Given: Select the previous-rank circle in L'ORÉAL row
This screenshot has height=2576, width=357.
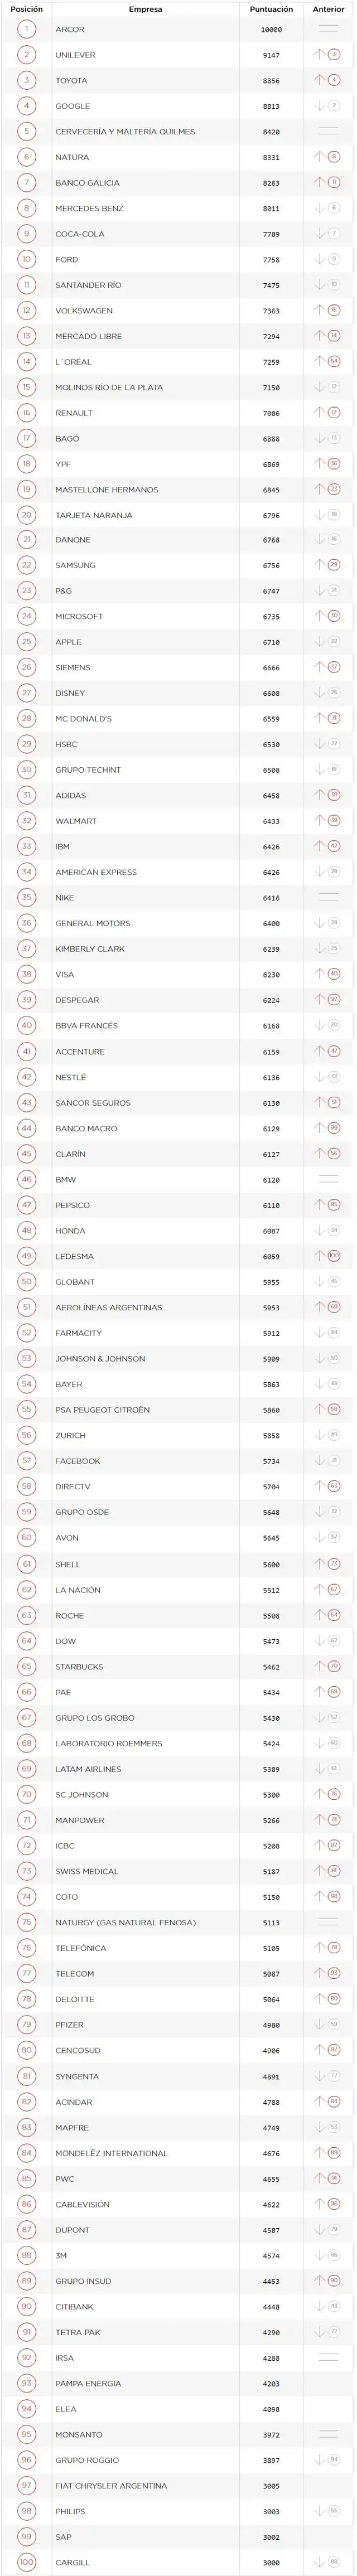Looking at the screenshot, I should click(x=334, y=361).
